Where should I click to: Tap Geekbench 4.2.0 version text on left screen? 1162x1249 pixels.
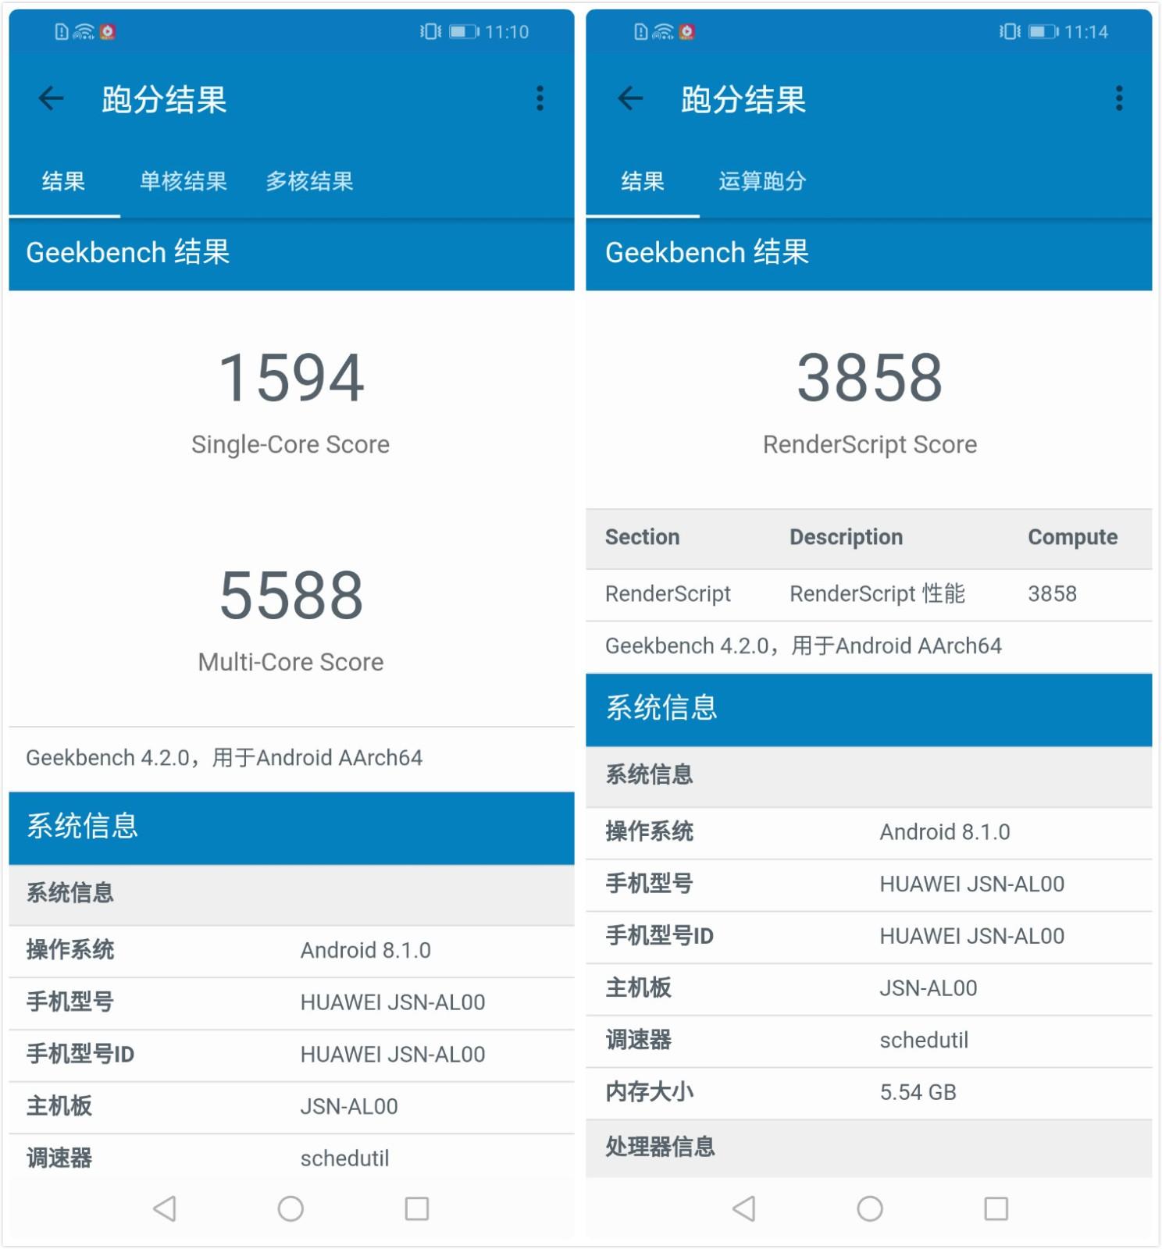[x=224, y=758]
